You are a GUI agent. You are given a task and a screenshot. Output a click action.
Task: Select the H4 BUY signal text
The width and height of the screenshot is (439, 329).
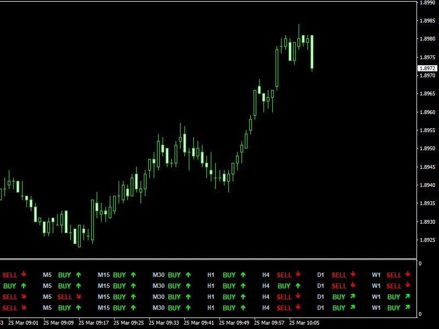coord(284,286)
